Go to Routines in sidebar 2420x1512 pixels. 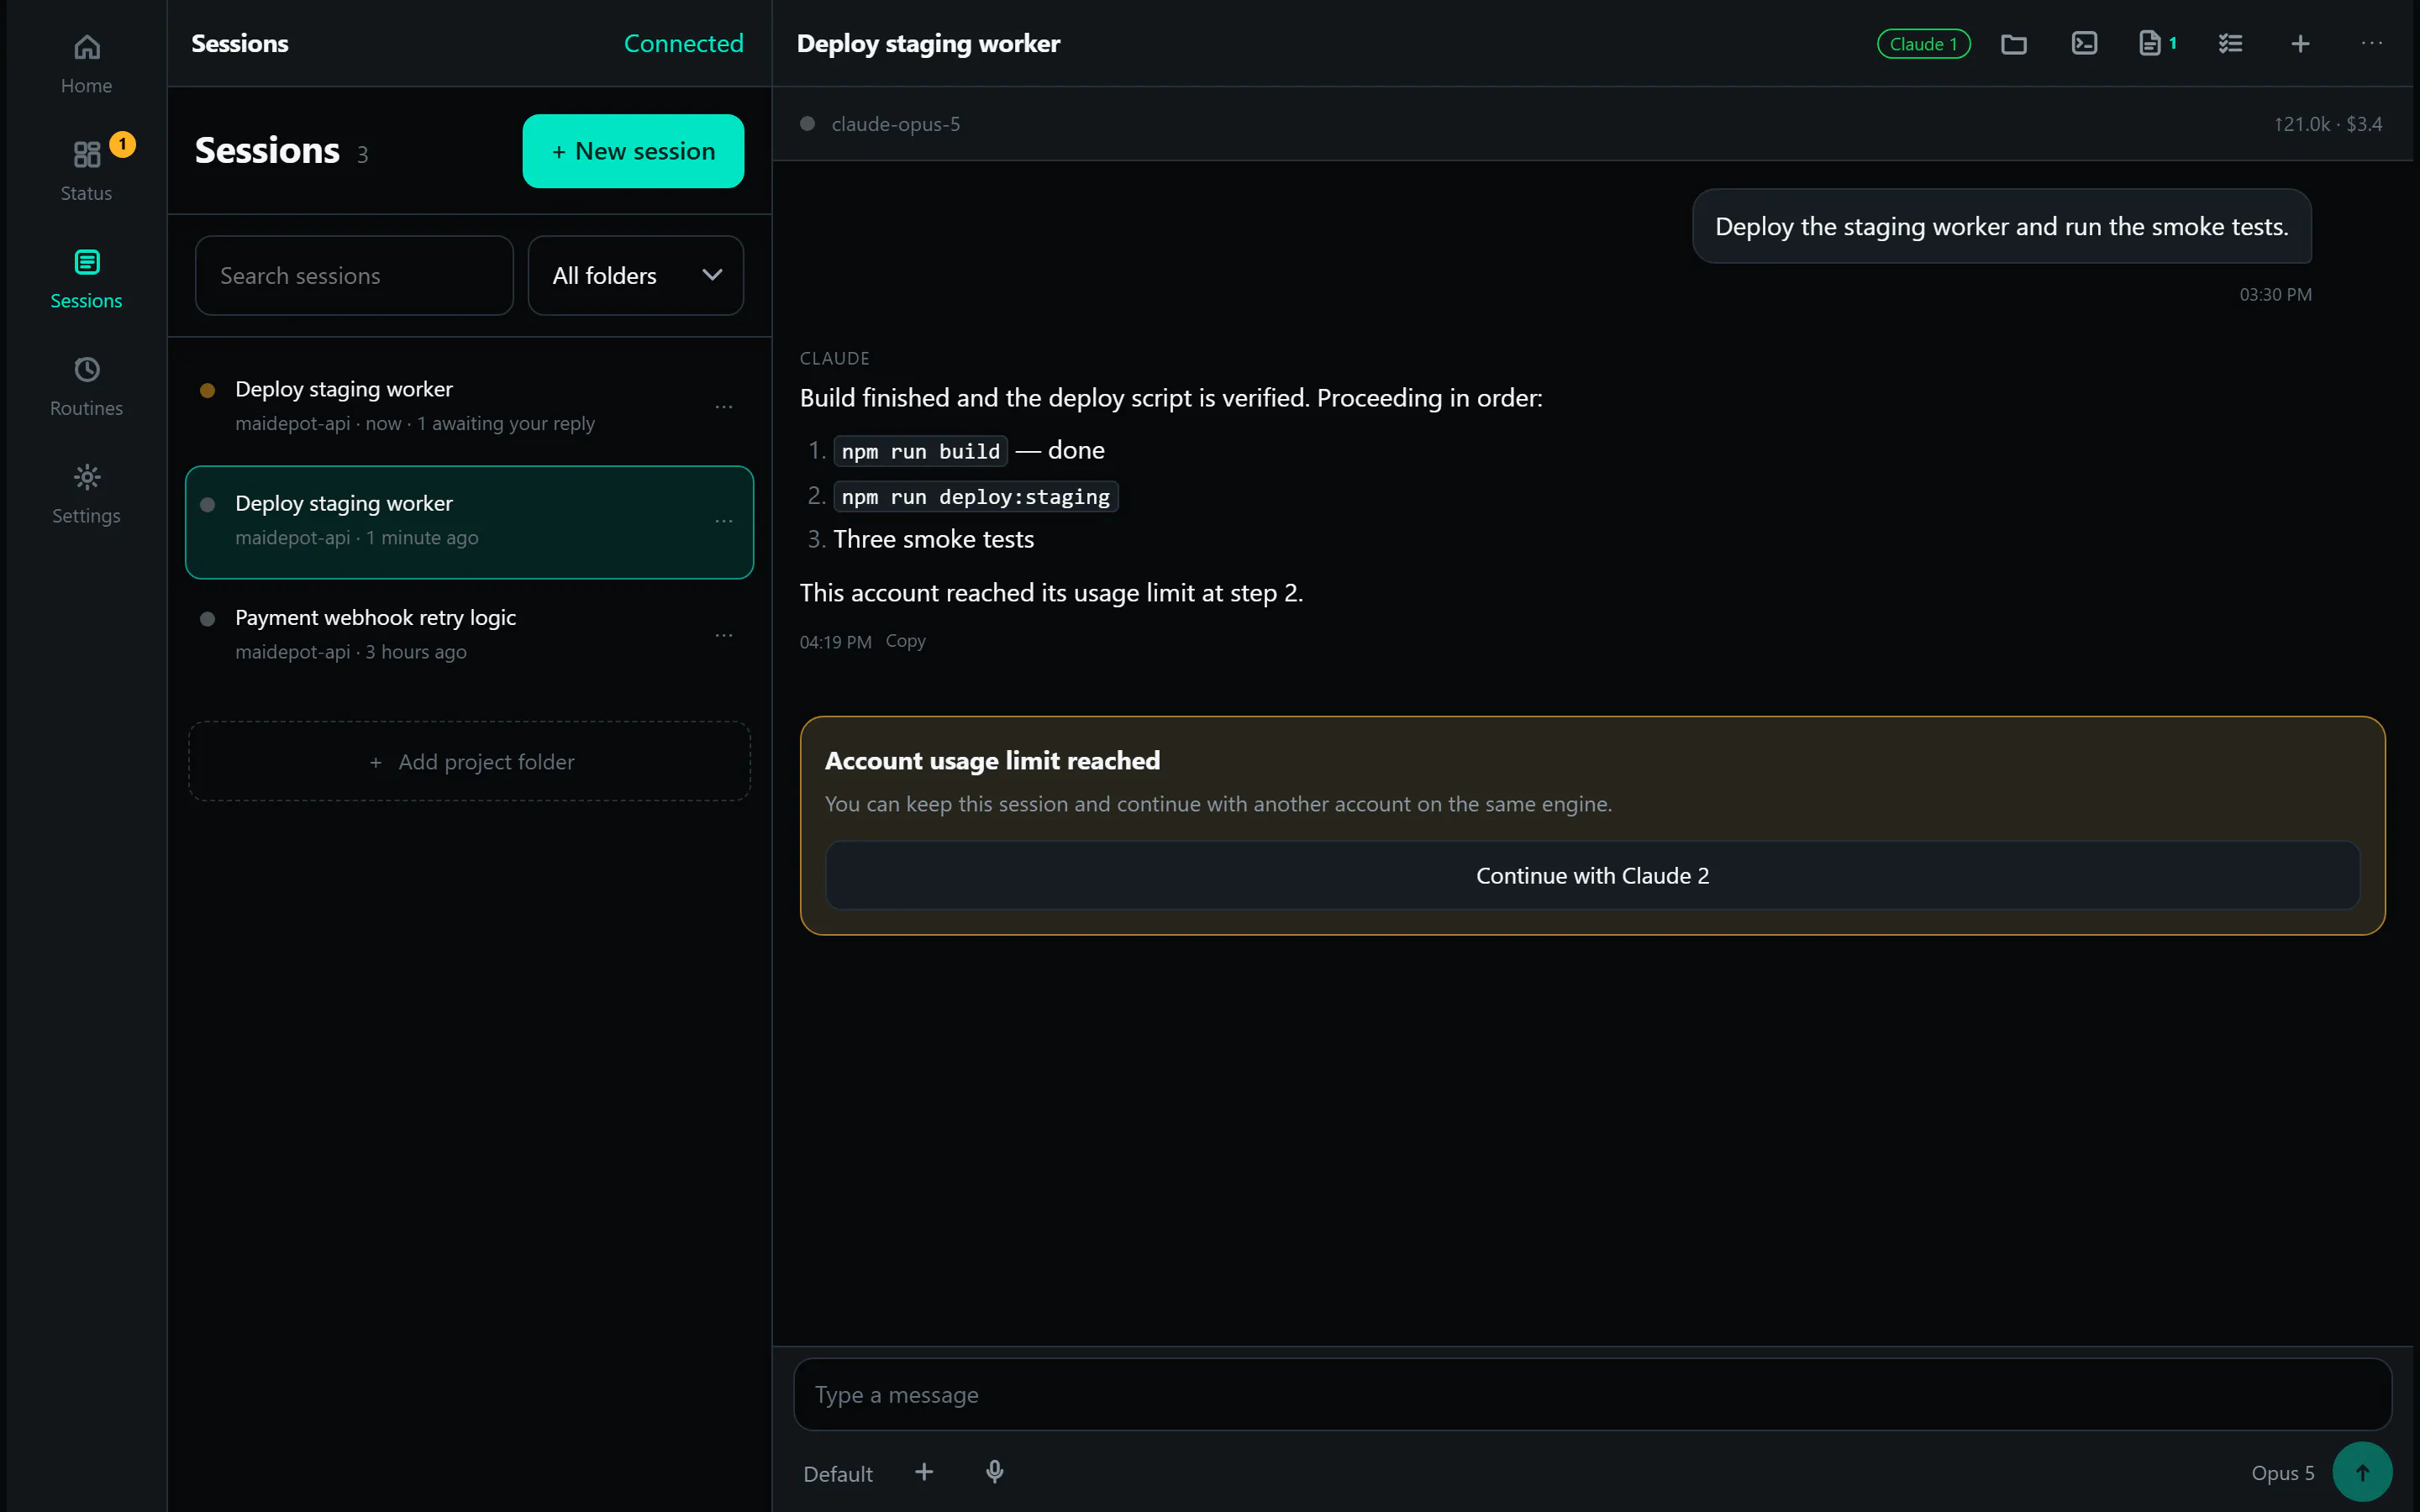click(x=86, y=386)
